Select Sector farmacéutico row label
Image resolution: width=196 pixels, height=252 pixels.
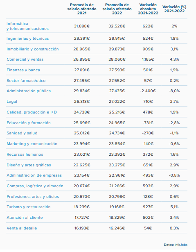tap(26, 81)
